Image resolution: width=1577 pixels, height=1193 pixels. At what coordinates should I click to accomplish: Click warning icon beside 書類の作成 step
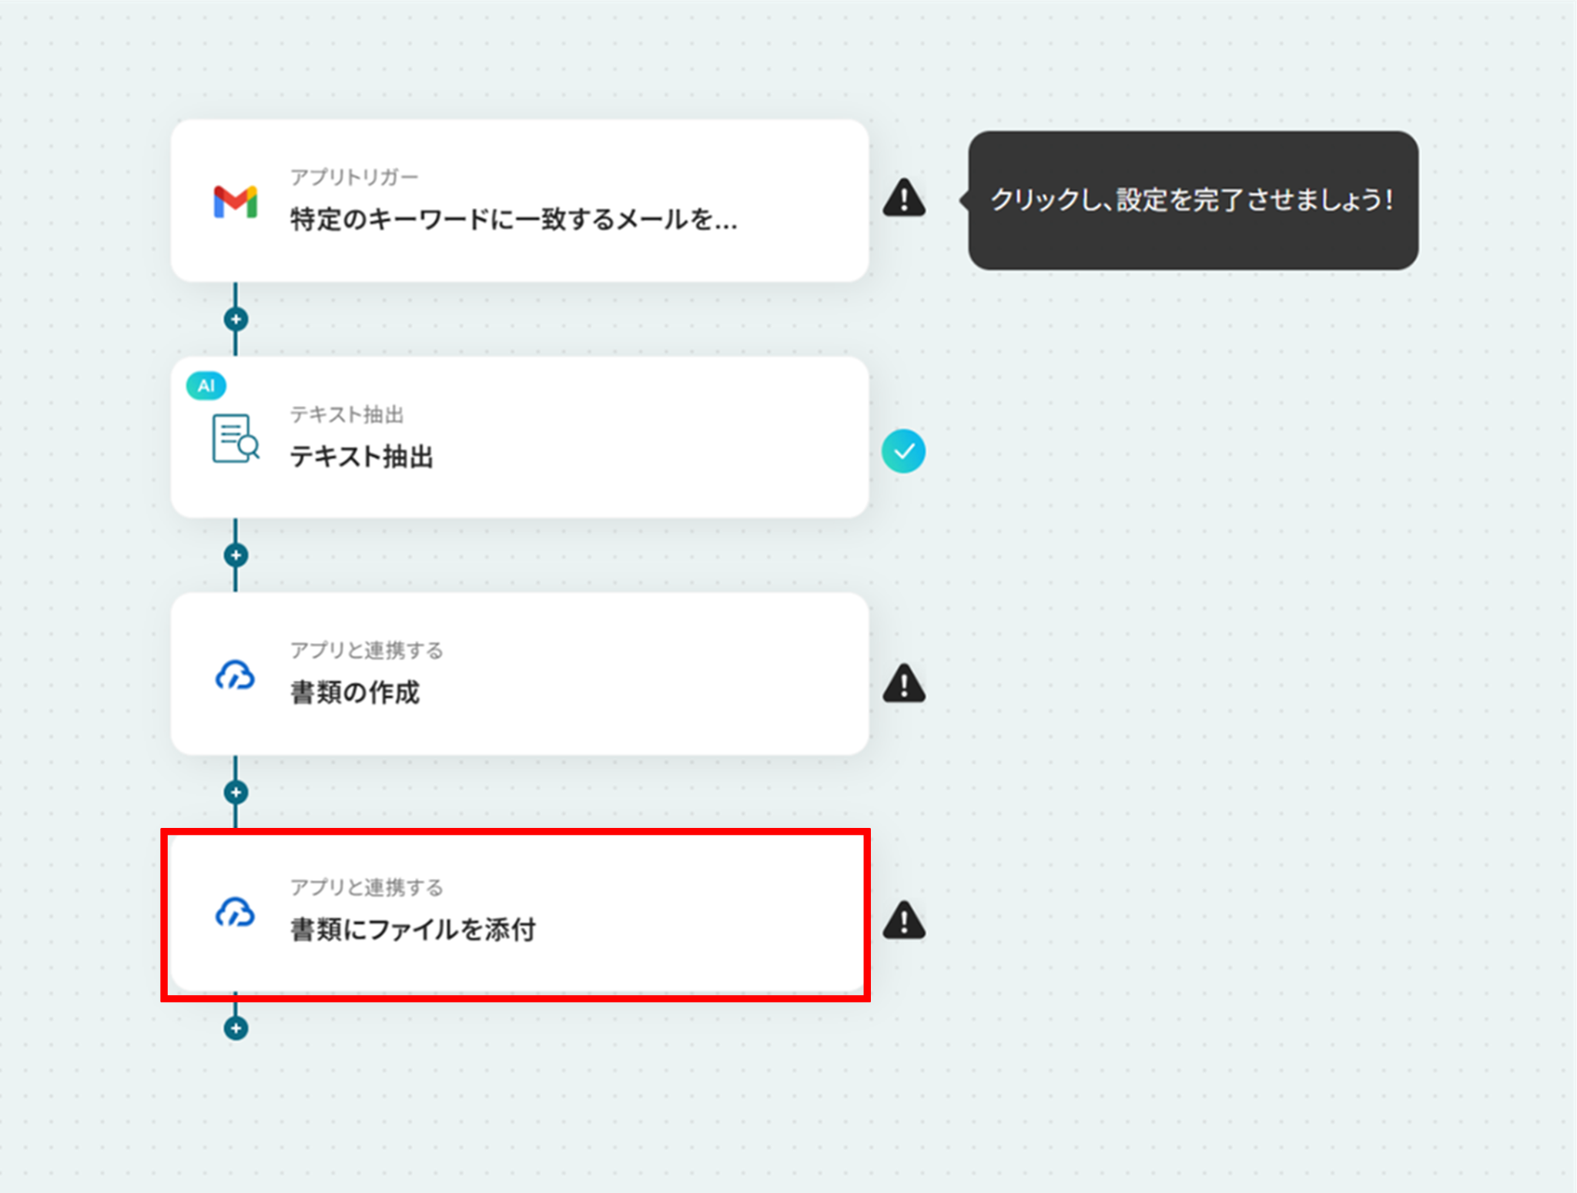tap(903, 684)
